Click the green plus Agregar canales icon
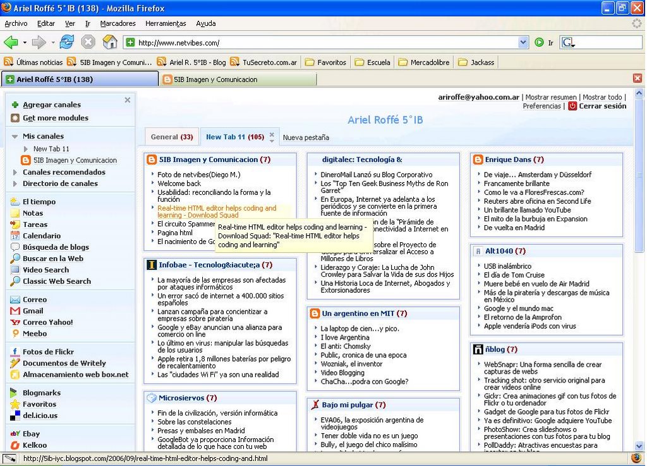 (x=15, y=105)
